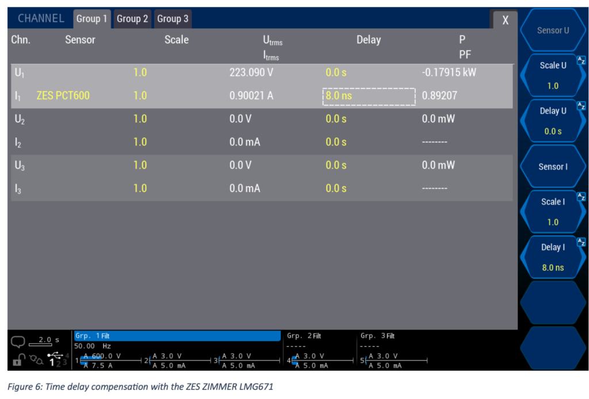Image resolution: width=589 pixels, height=399 pixels.
Task: Click the -0.17915 kW power reading
Action: point(449,72)
